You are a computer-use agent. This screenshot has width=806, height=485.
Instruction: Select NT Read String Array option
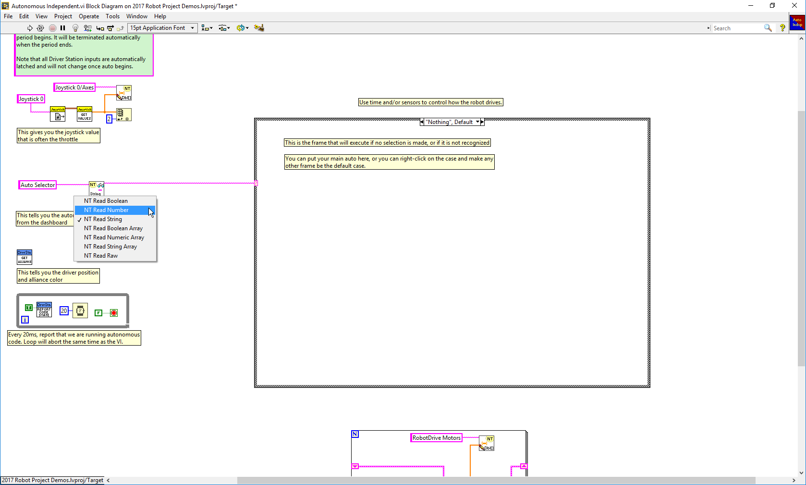pos(115,247)
